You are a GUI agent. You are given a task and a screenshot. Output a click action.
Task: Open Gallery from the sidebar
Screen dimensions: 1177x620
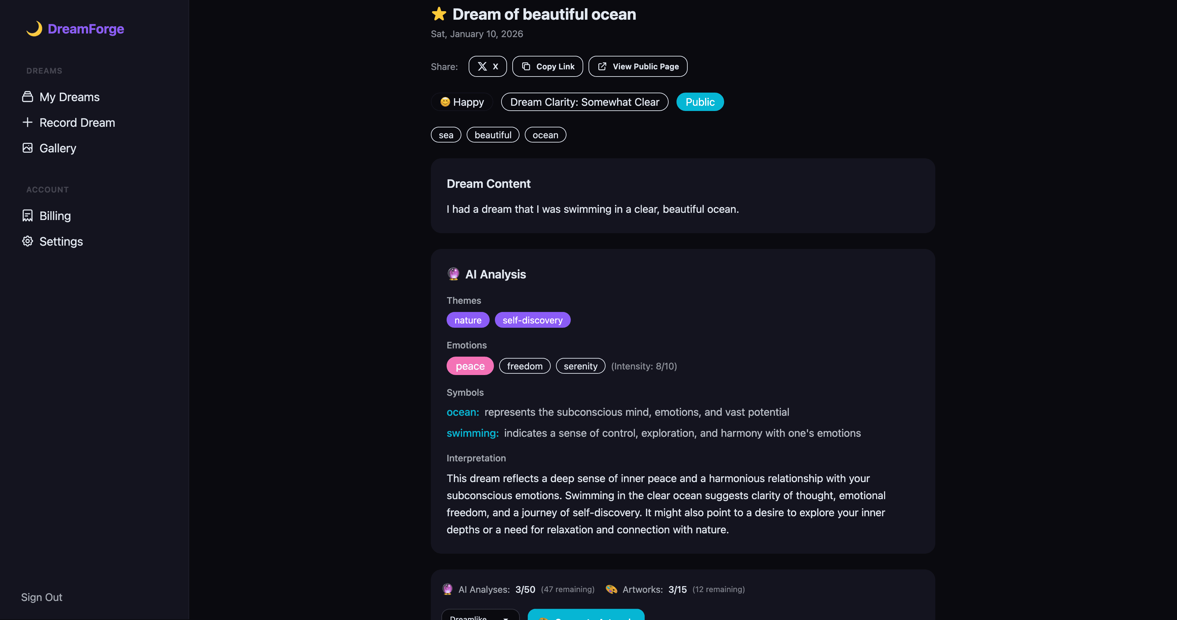(x=57, y=148)
